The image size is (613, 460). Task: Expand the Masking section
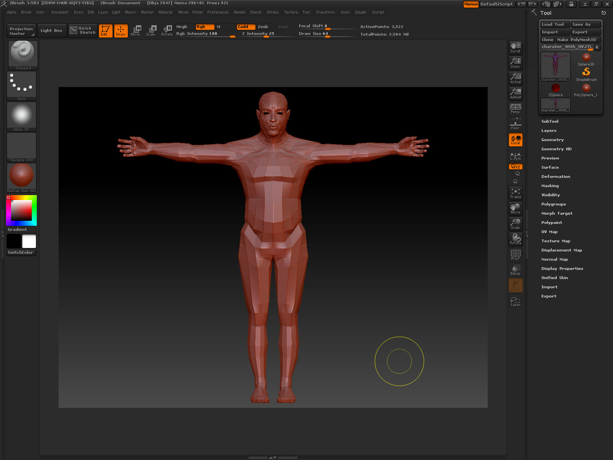pyautogui.click(x=550, y=186)
